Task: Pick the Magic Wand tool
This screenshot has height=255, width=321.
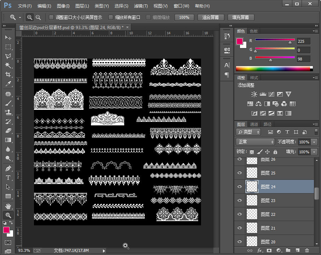Action: coord(8,65)
